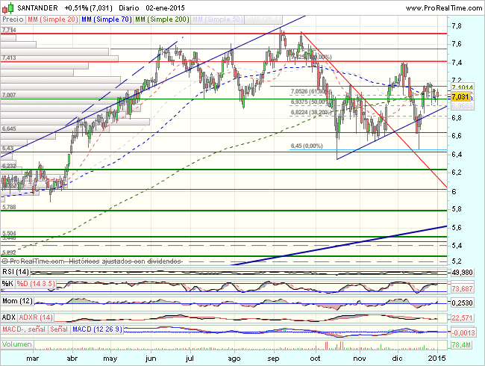Click the Diario timeframe label

pos(128,7)
